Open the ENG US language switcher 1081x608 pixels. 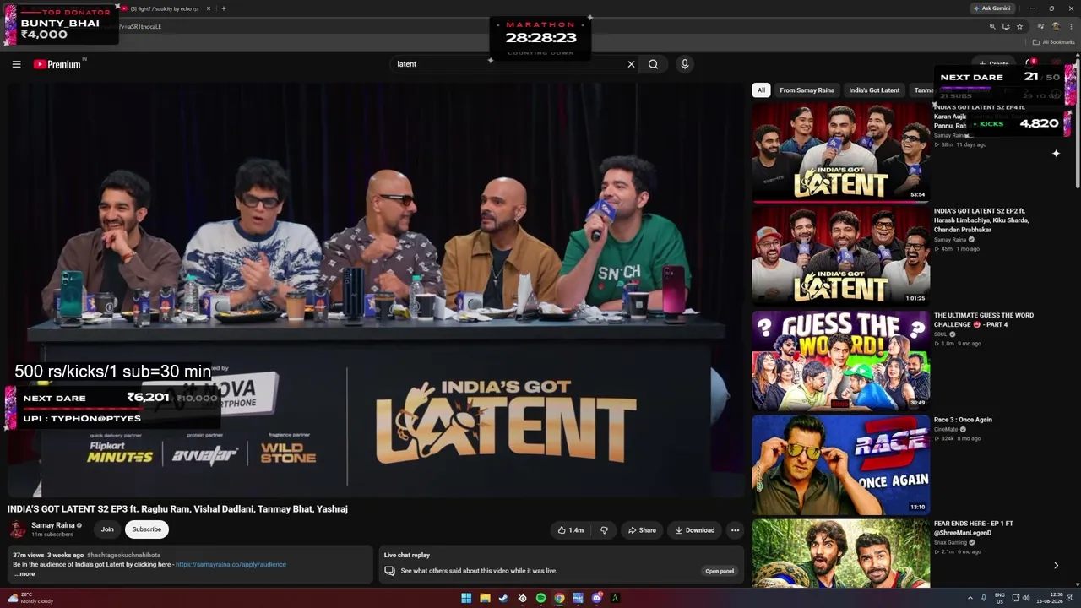[x=1000, y=598]
